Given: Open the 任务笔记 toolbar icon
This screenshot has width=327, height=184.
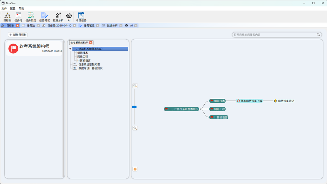Looking at the screenshot, I should coord(44,17).
